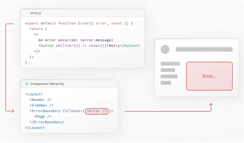This screenshot has height=143, width=244.
Task: Click the <Page /> tag row
Action: pyautogui.click(x=43, y=117)
